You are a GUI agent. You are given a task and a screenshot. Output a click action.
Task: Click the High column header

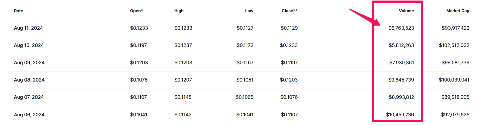point(179,11)
